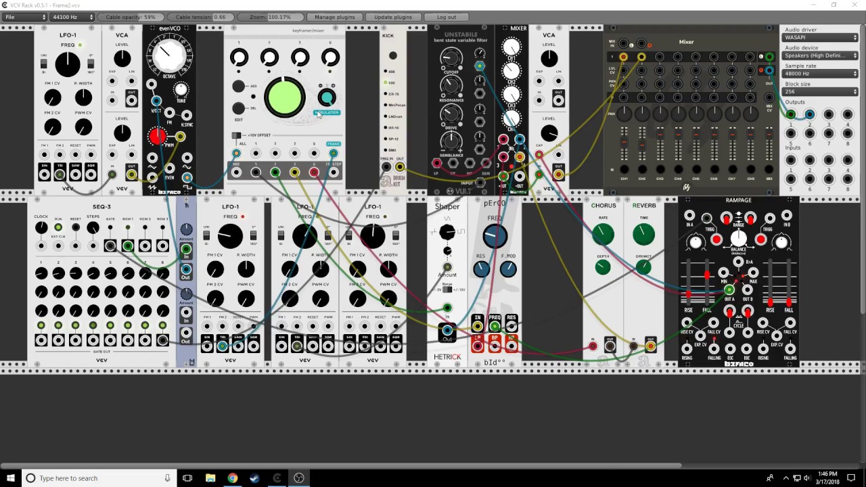The height and width of the screenshot is (487, 866).
Task: Click the Windows taskbar search box
Action: point(98,478)
